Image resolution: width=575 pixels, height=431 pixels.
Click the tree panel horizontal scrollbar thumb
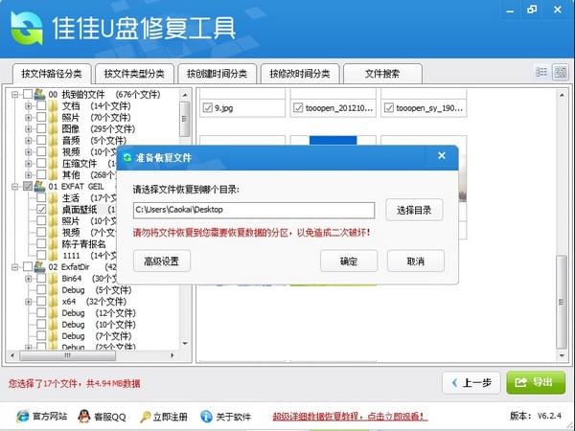tap(67, 355)
